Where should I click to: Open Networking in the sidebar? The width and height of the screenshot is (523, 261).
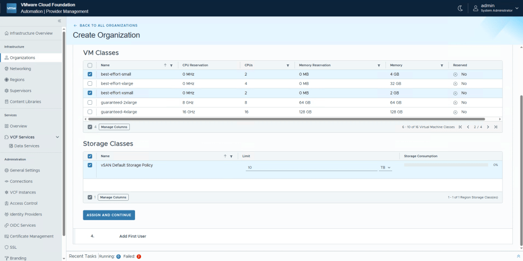[x=20, y=68]
